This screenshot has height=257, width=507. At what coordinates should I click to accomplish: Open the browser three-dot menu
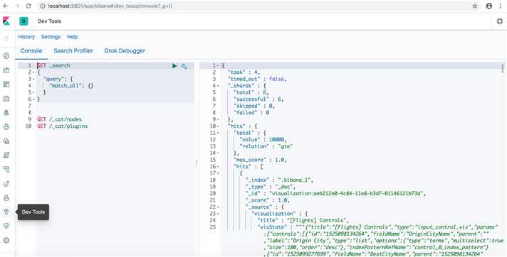(500, 6)
